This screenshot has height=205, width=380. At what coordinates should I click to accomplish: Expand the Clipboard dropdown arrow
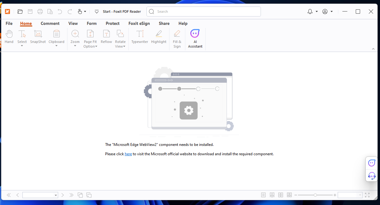[x=56, y=46]
